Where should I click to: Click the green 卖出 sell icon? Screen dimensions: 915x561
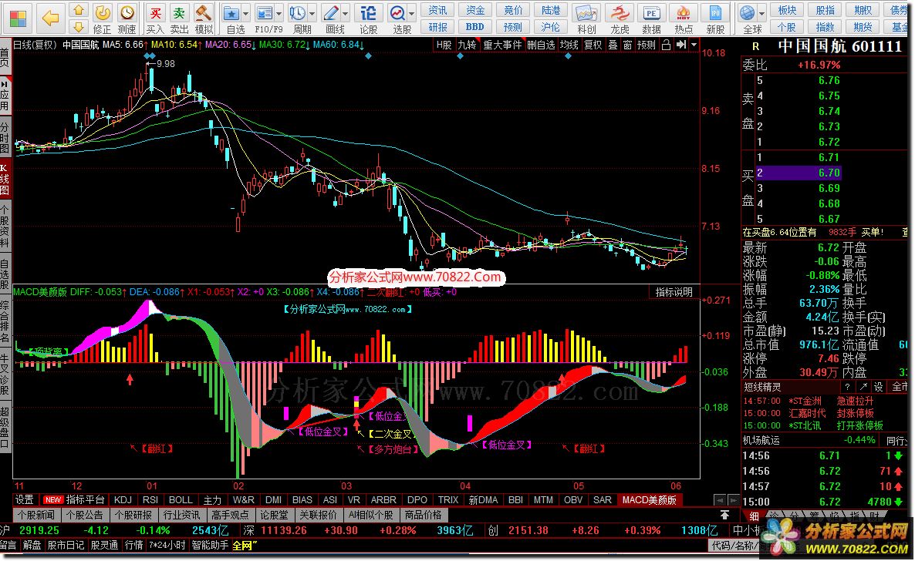tap(179, 18)
